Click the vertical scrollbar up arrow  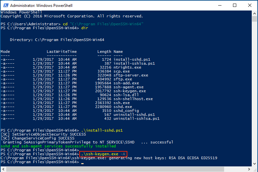(x=255, y=13)
